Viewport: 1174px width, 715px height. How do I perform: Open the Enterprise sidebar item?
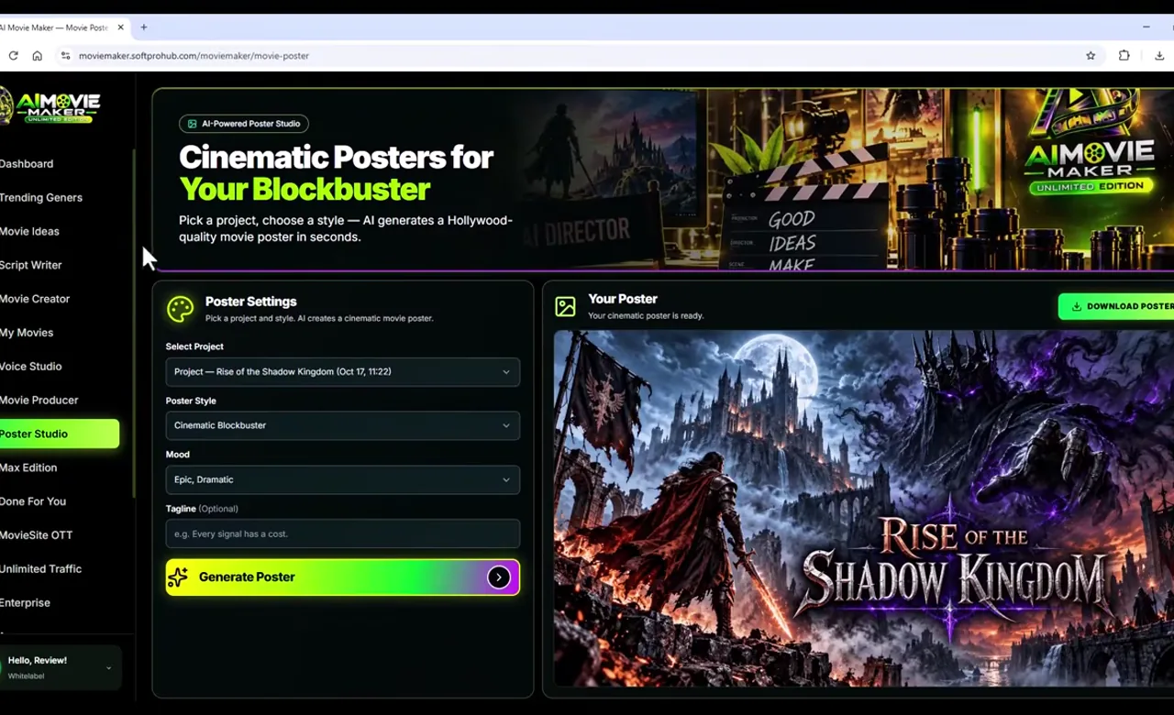[x=26, y=603]
